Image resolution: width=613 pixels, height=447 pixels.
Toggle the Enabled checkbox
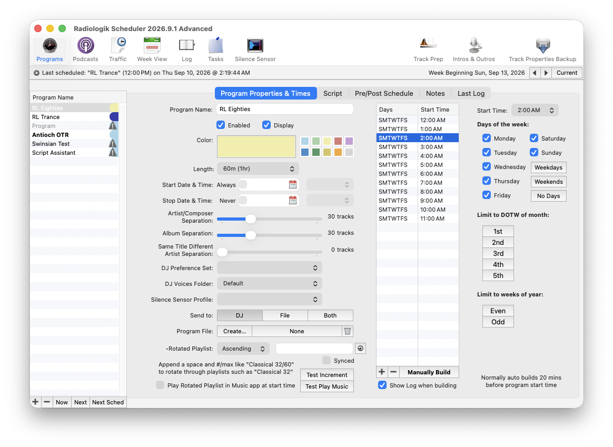tap(221, 125)
